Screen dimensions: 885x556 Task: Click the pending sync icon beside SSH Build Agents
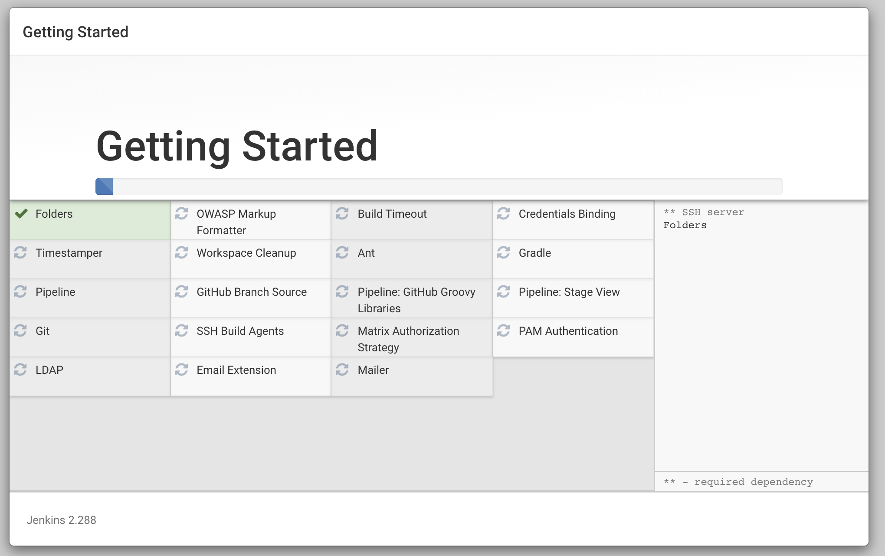pos(181,330)
